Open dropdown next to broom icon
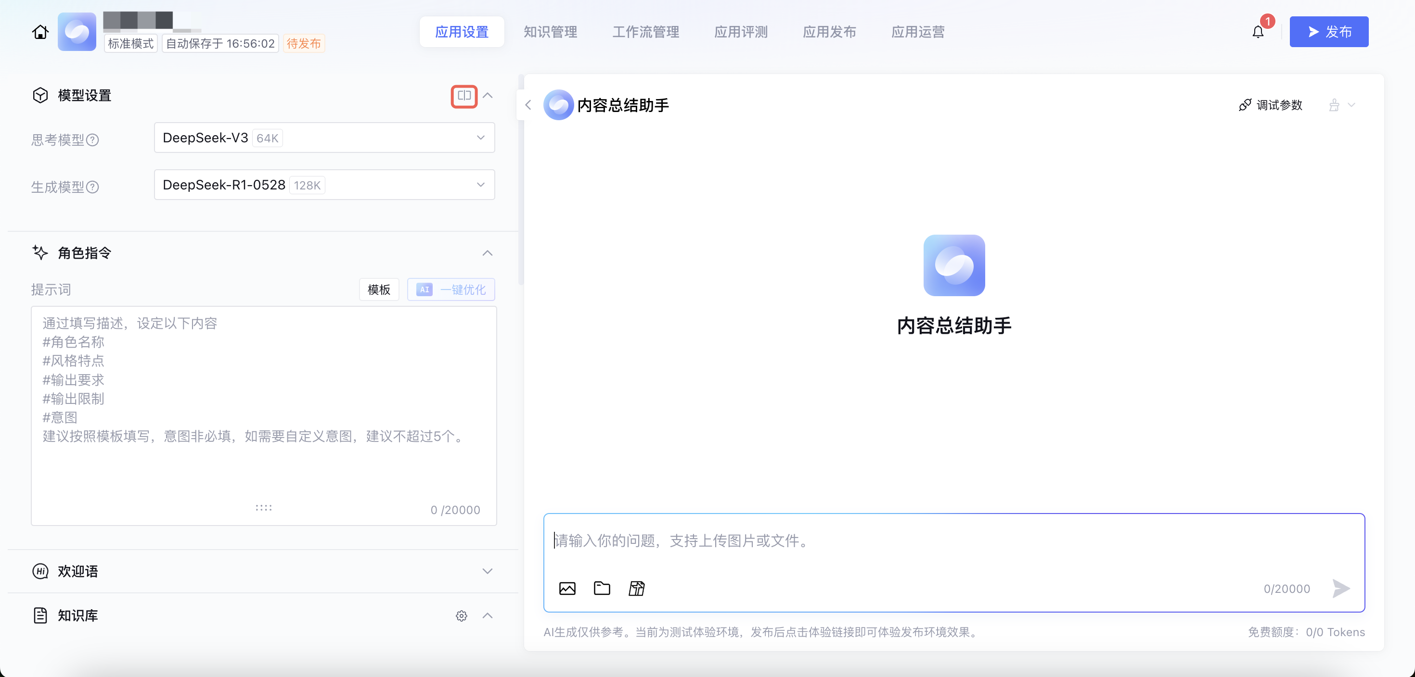The height and width of the screenshot is (677, 1415). click(1352, 105)
